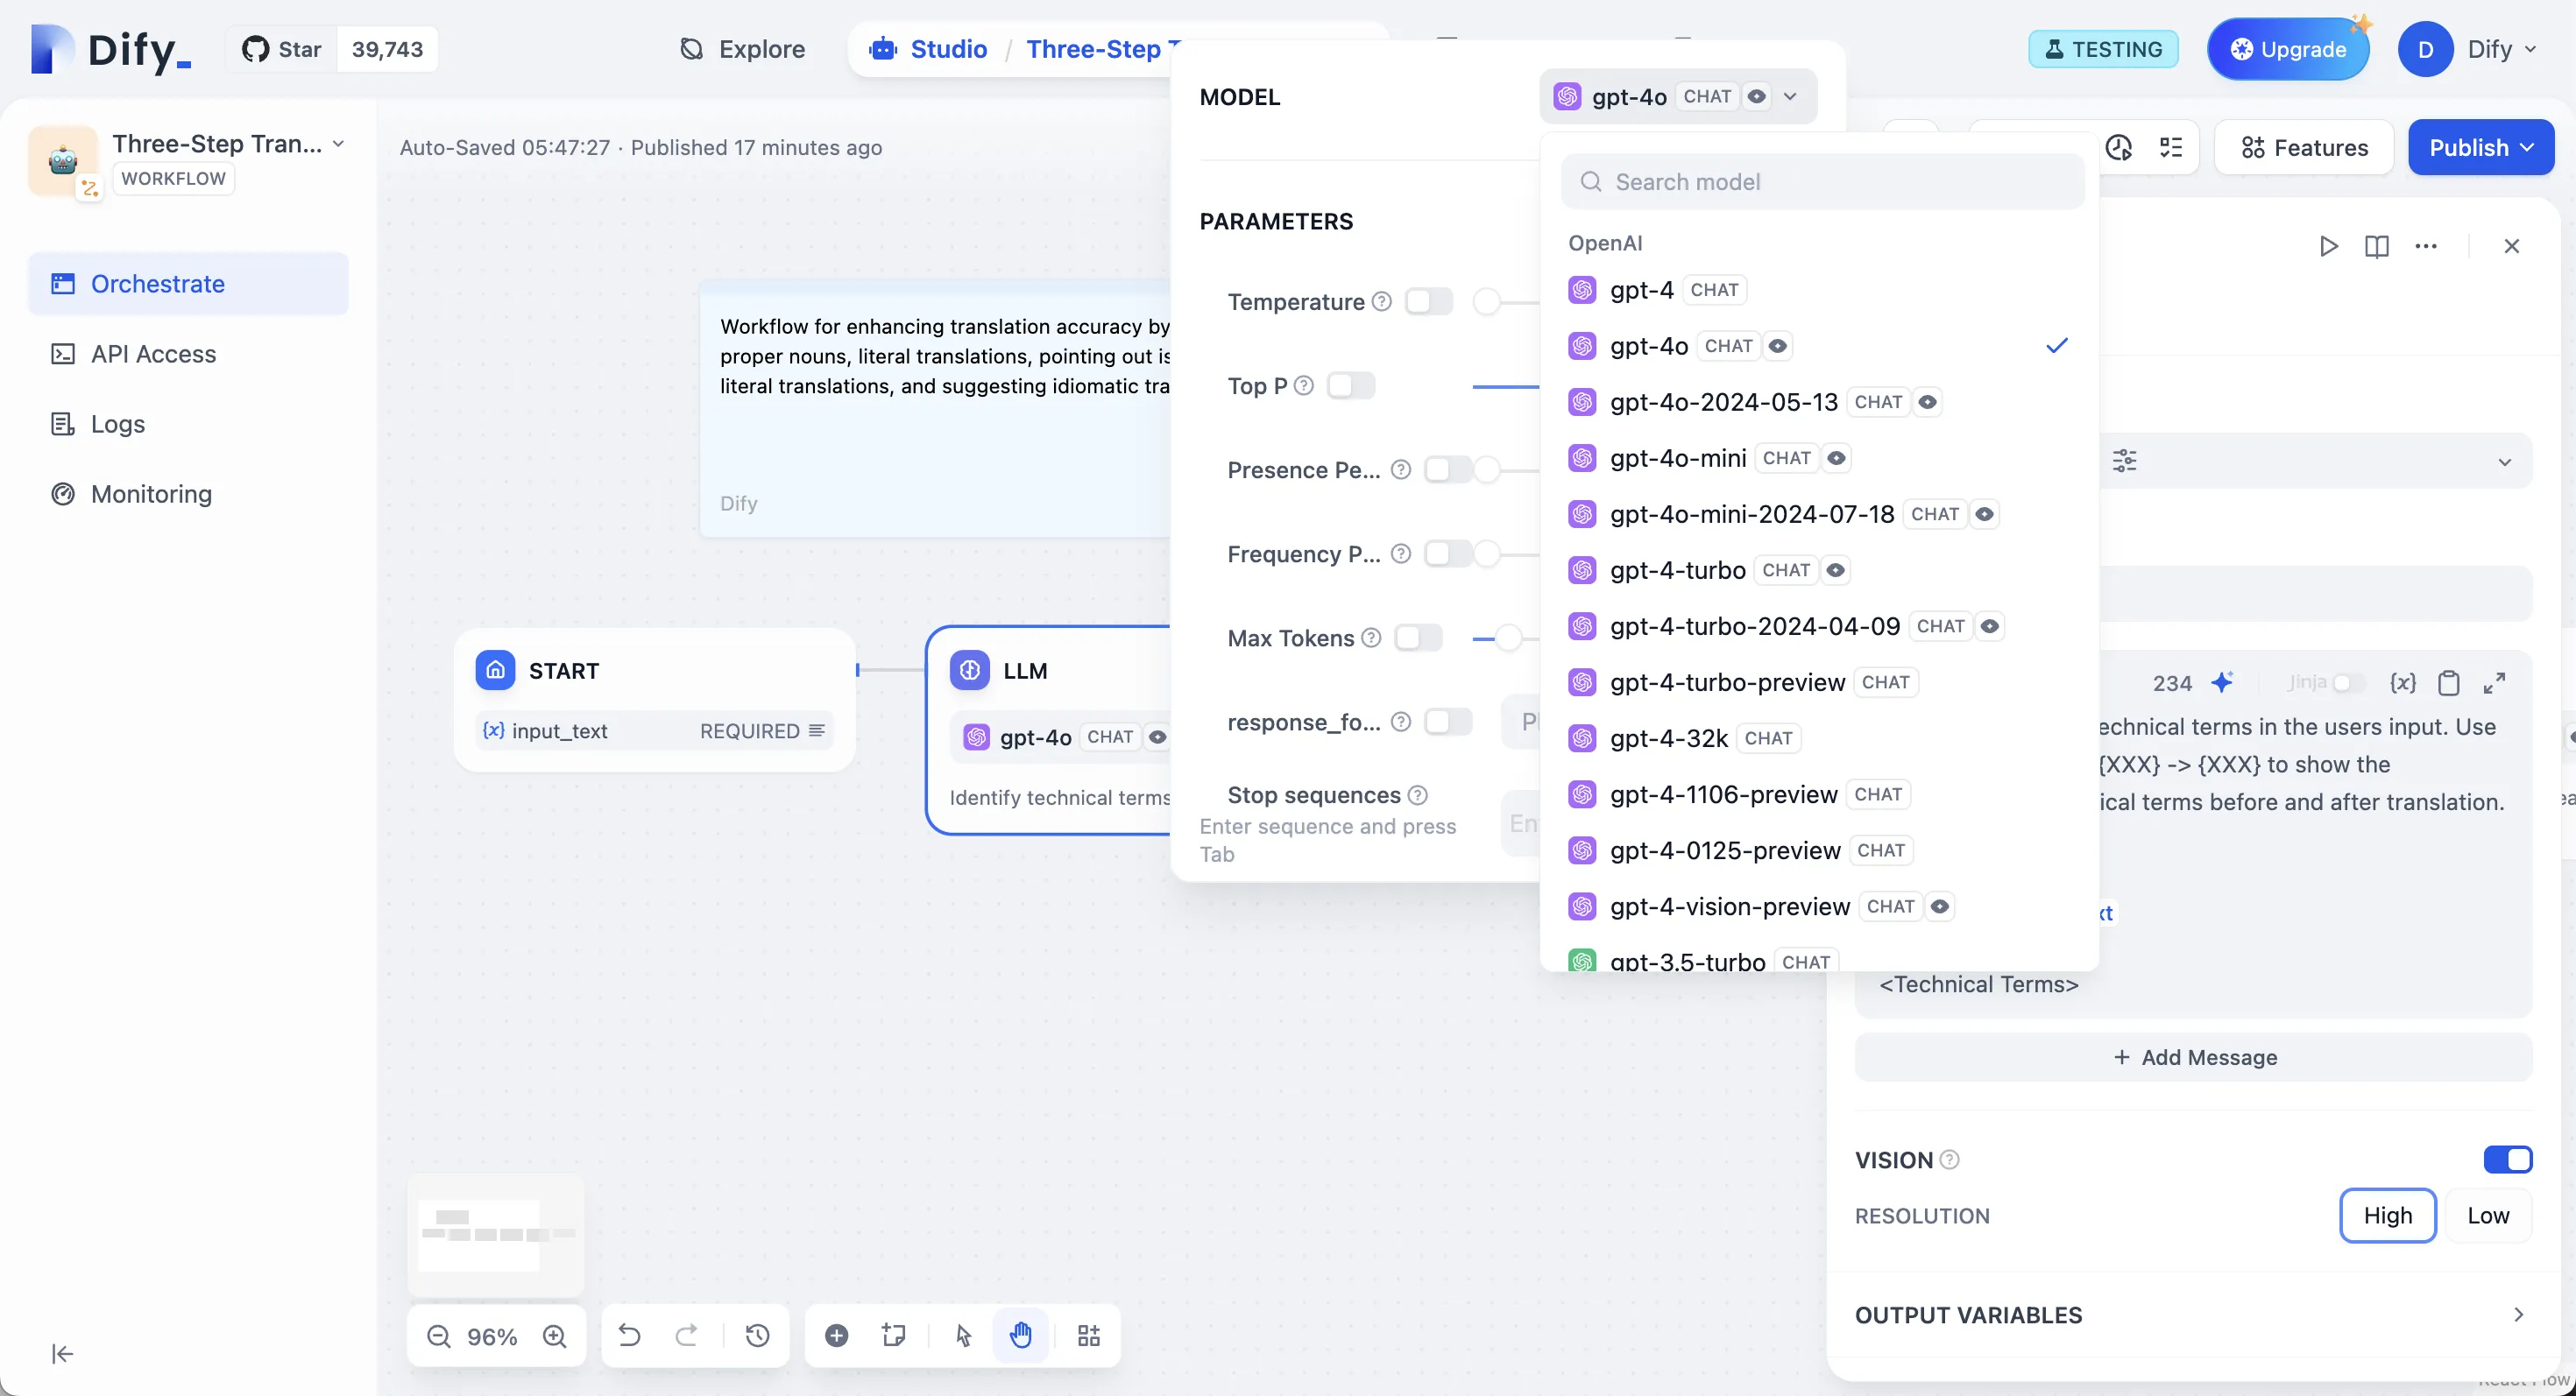Image resolution: width=2576 pixels, height=1396 pixels.
Task: Click the Search model input field
Action: 1822,182
